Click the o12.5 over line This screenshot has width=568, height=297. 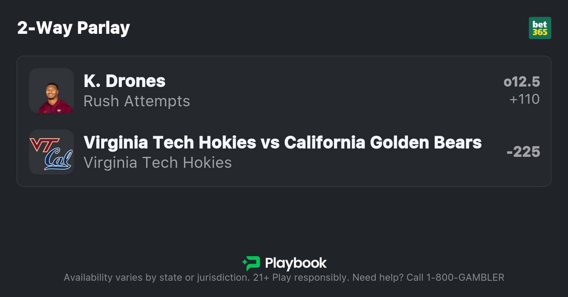[x=522, y=82]
